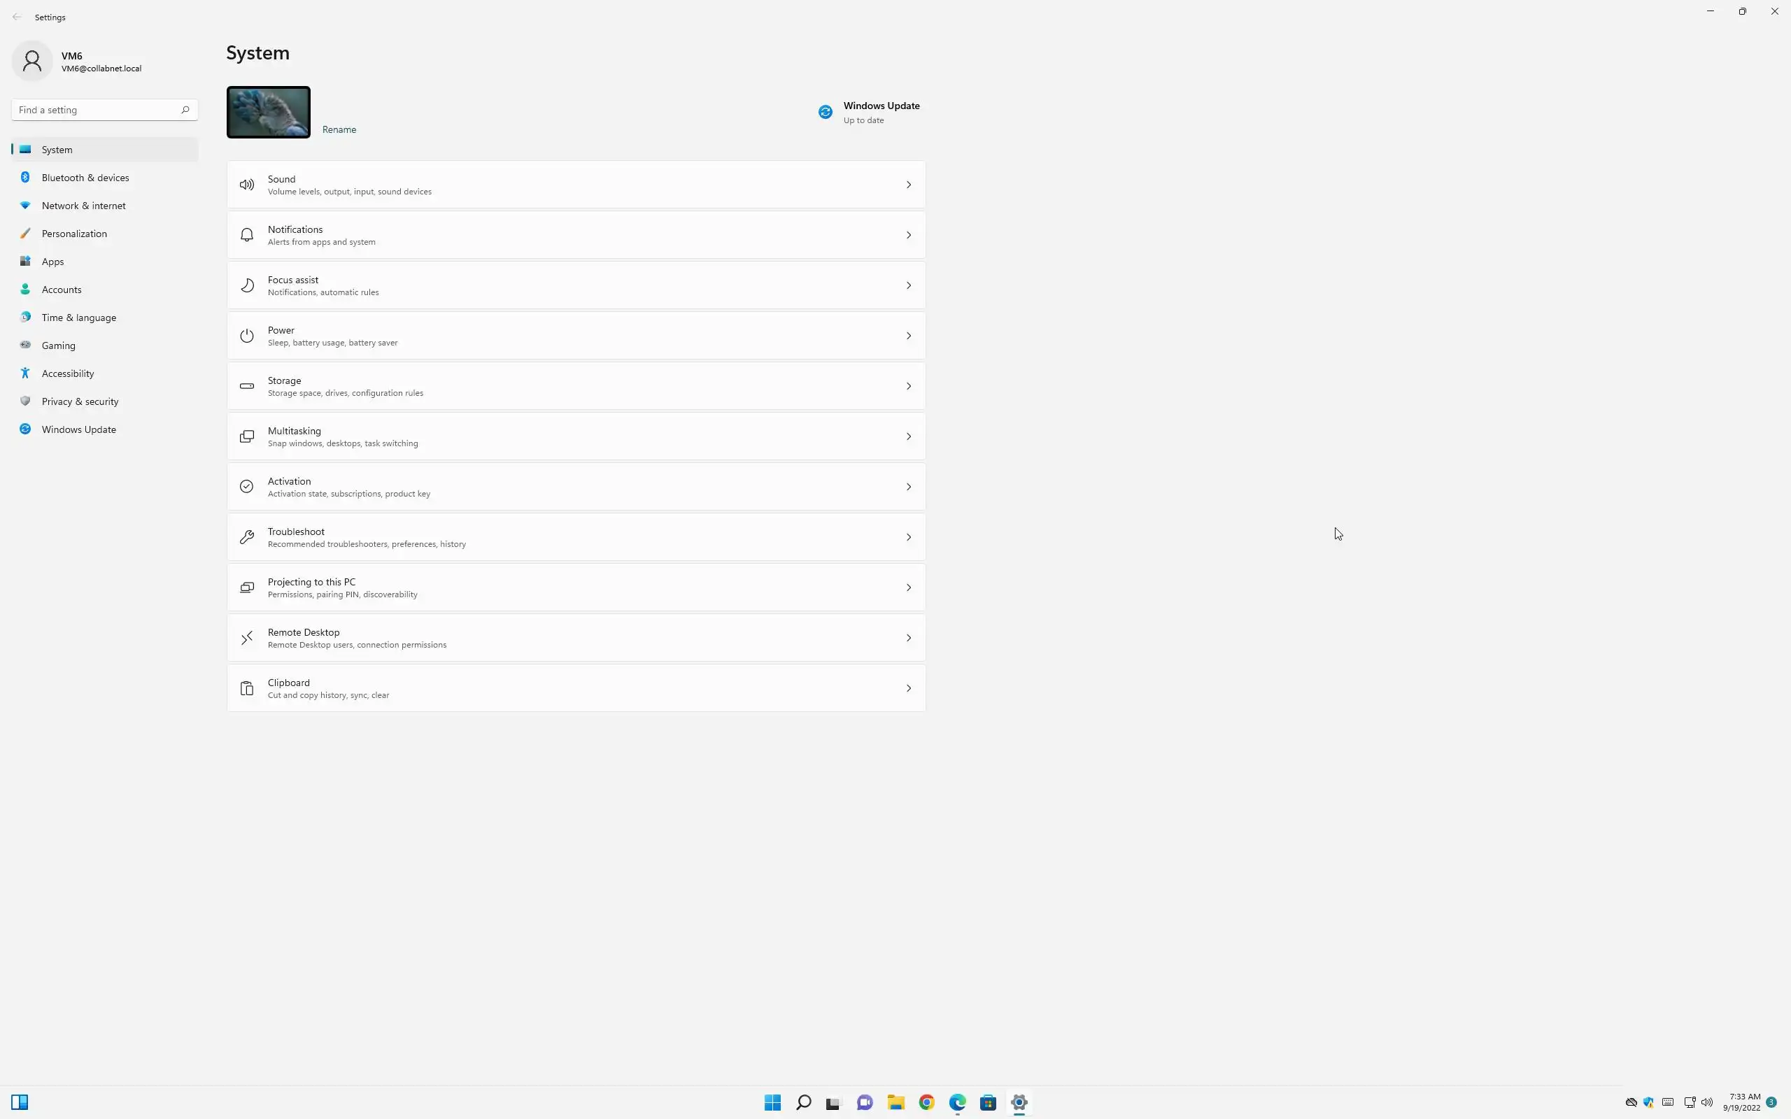Screen dimensions: 1791x1119
Task: Click the Windows Update sync icon at the top right
Action: [x=826, y=112]
